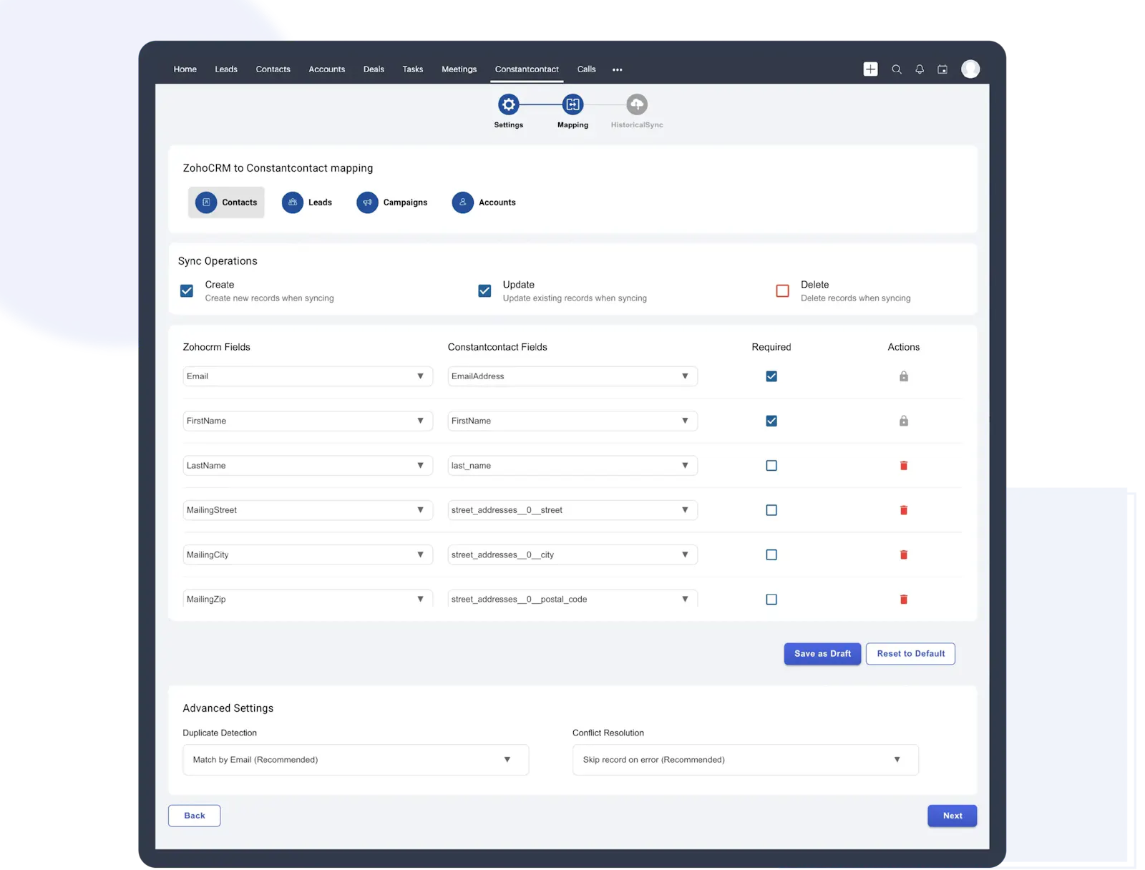Click the Next button
1145x870 pixels.
952,816
